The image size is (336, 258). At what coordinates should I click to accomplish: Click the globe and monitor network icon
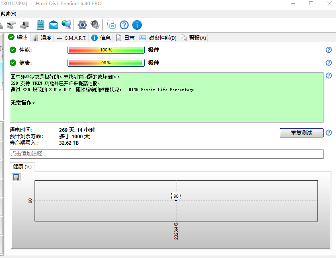[x=66, y=25]
